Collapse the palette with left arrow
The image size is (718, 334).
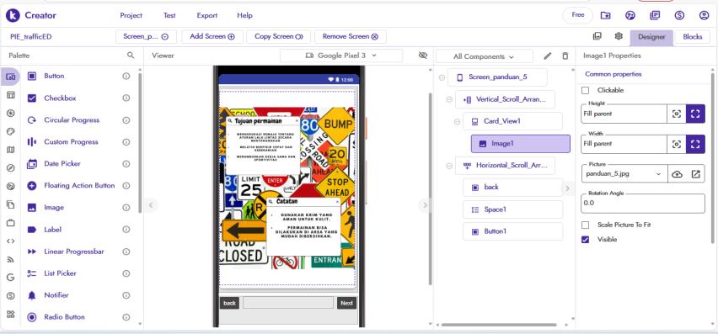coord(151,205)
